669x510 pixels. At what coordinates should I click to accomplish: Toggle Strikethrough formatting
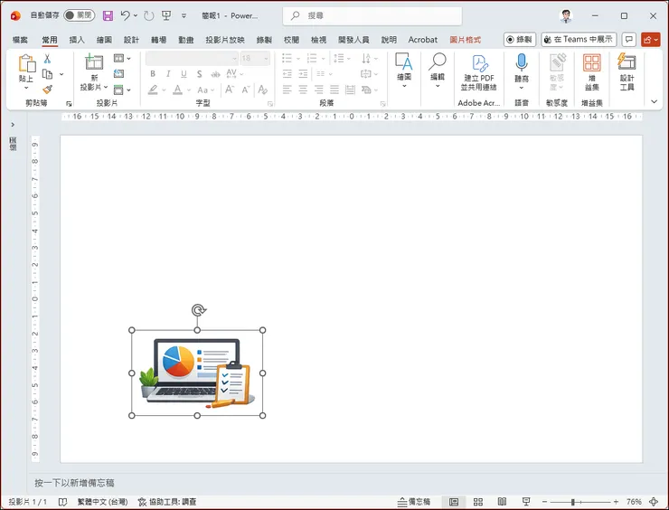pos(215,74)
